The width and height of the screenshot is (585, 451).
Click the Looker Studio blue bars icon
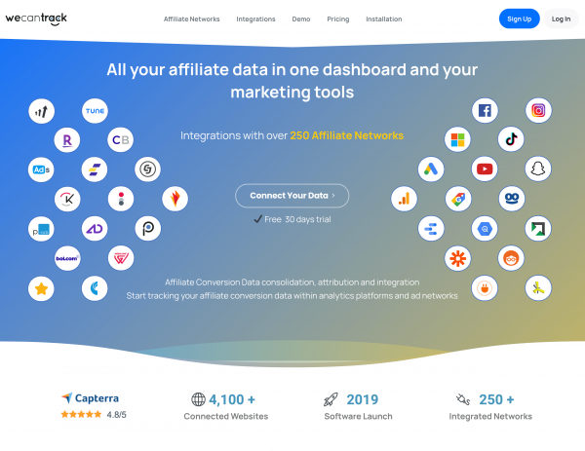click(431, 229)
